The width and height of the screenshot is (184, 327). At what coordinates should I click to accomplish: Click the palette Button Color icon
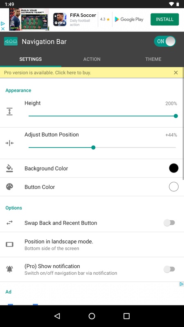click(9, 187)
